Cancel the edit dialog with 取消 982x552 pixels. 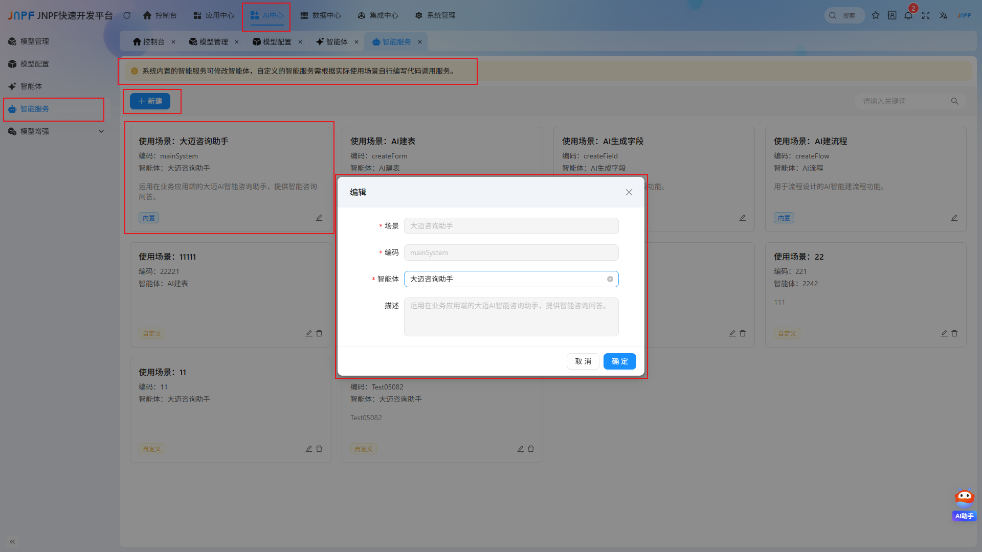pyautogui.click(x=583, y=361)
